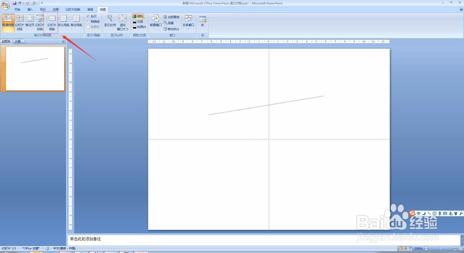This screenshot has height=253, width=464.
Task: Select the diagonal line on the slide
Action: click(x=266, y=105)
